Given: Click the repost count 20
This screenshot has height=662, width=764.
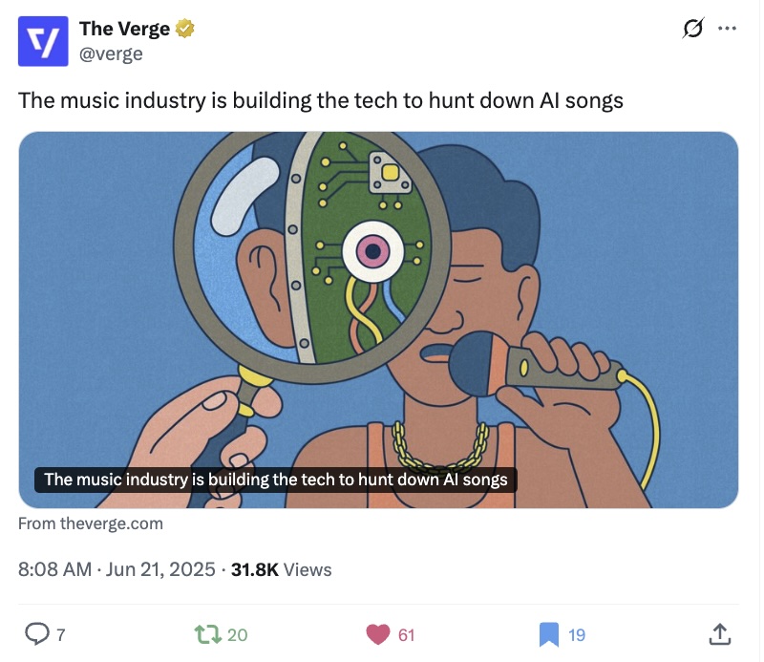Looking at the screenshot, I should tap(237, 634).
